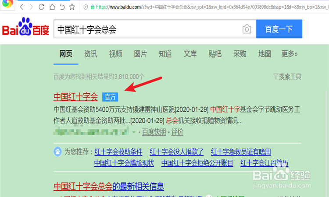Open suggestion 红十字会江丹简历
This screenshot has height=197, width=329.
(265, 163)
